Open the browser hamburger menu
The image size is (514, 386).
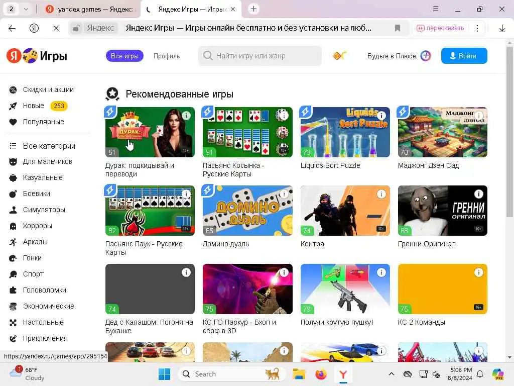click(436, 9)
